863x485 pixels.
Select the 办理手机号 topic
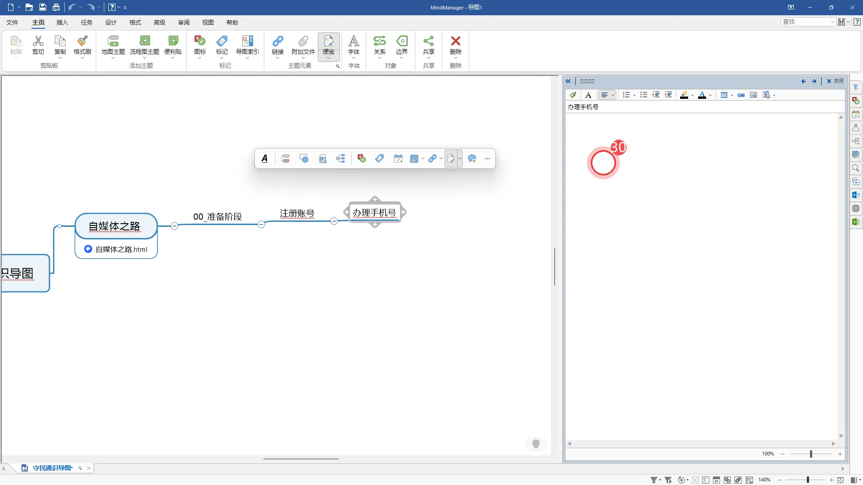point(374,212)
